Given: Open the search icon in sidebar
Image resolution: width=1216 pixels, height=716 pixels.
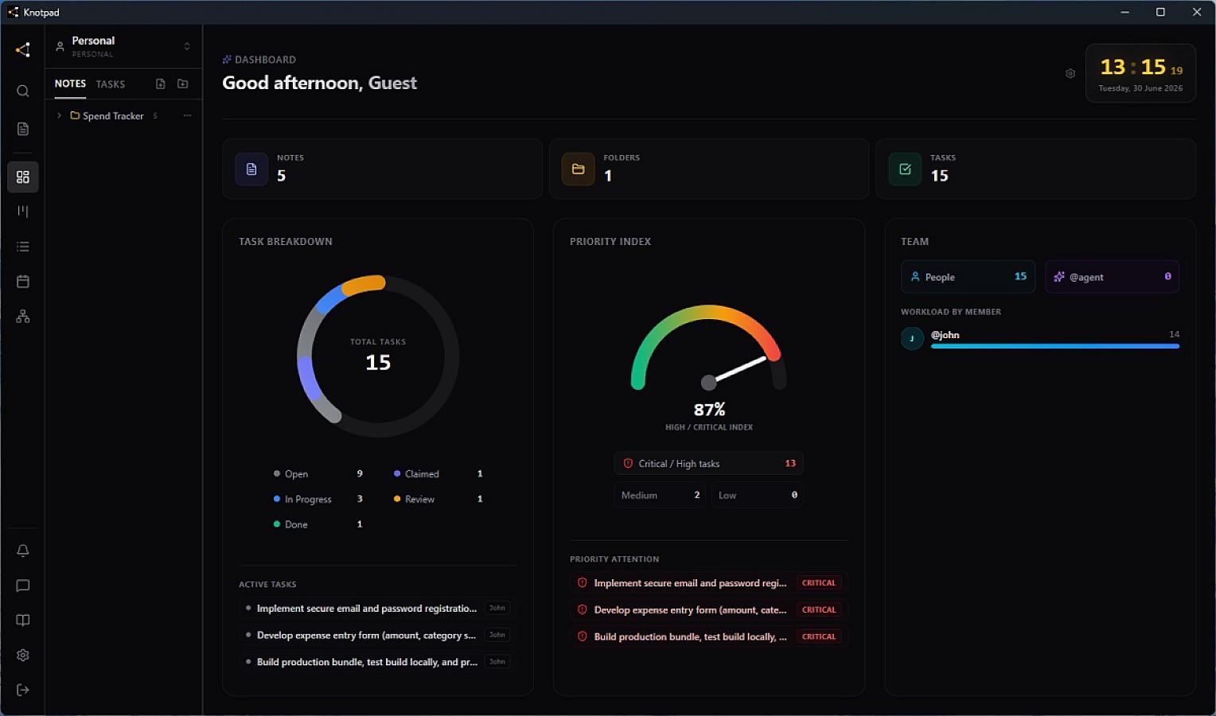Looking at the screenshot, I should coord(23,91).
